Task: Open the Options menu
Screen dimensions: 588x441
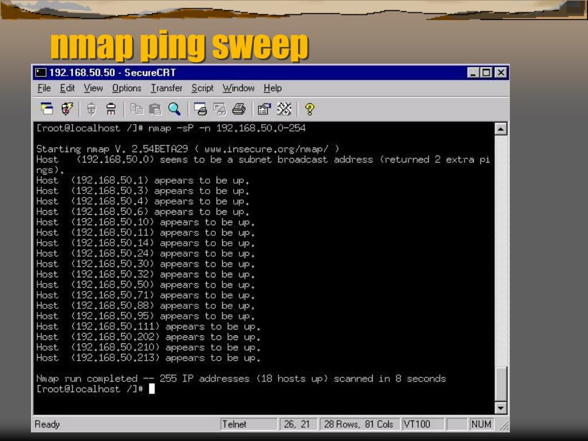Action: click(x=127, y=88)
